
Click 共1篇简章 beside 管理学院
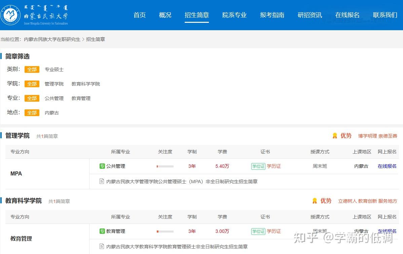click(x=47, y=136)
